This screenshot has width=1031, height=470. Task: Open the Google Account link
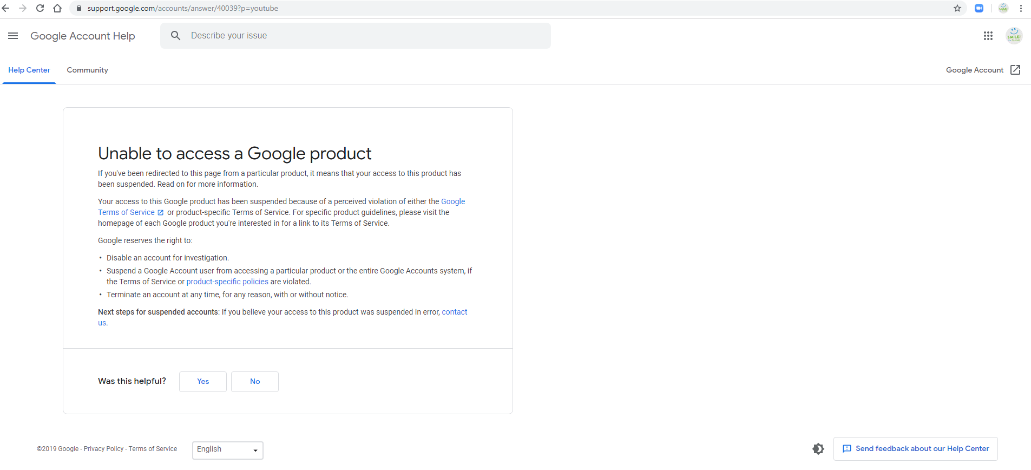(x=975, y=70)
